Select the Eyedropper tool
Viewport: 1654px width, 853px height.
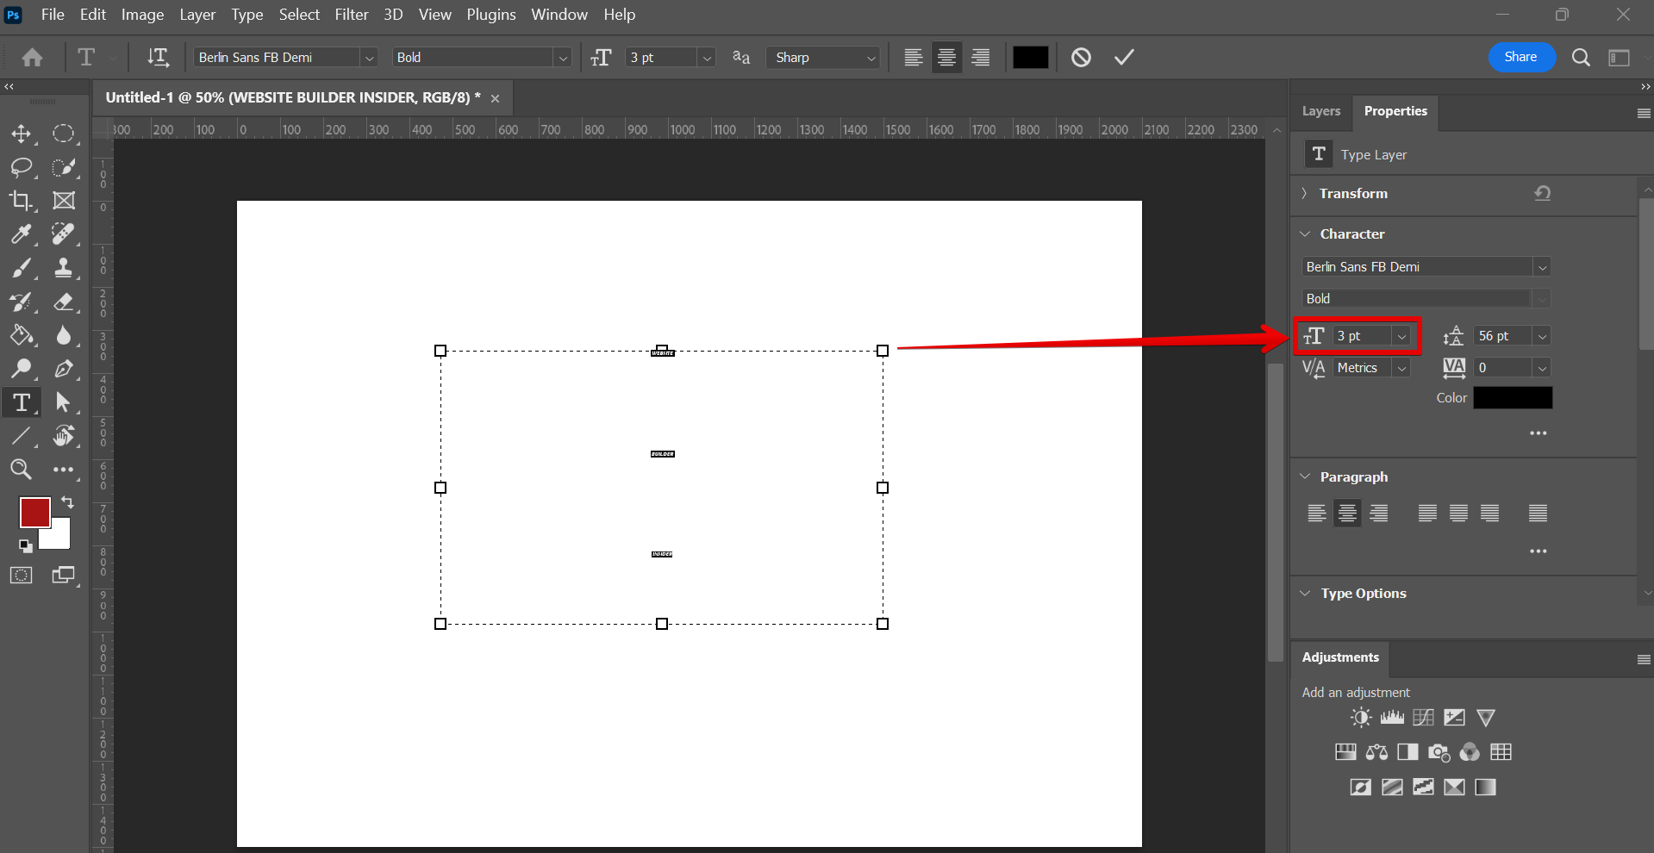[x=21, y=234]
